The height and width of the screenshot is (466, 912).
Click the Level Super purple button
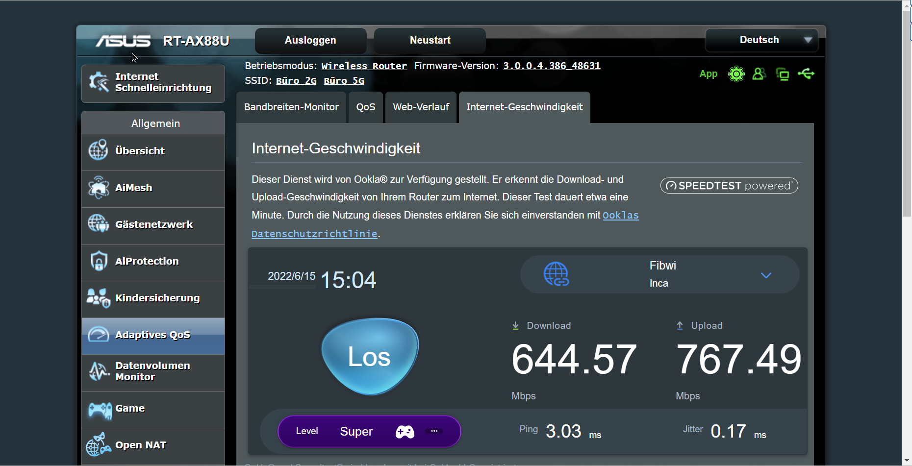369,431
